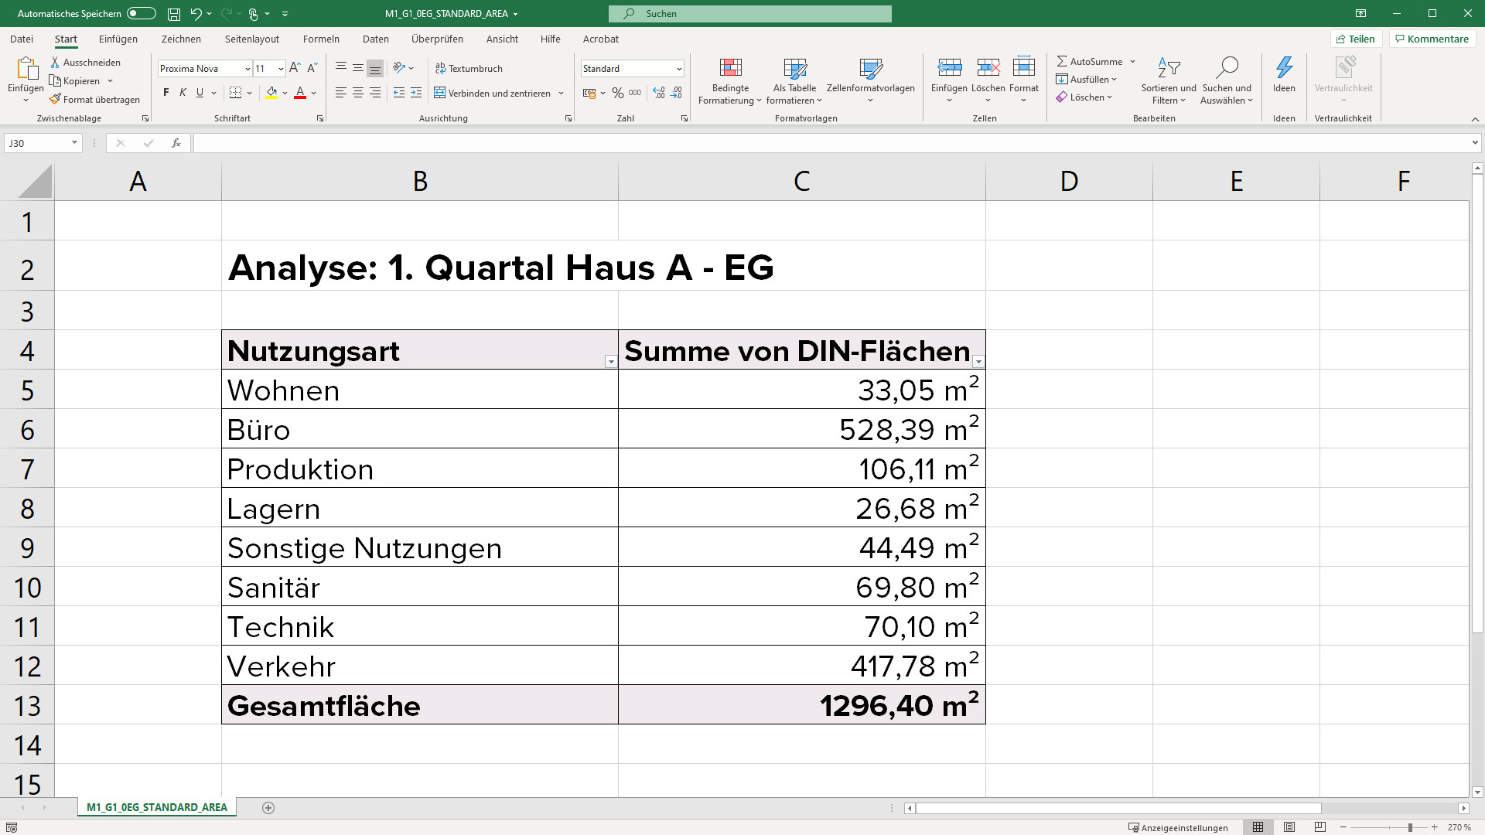
Task: Expand the Standard number format dropdown
Action: coord(678,69)
